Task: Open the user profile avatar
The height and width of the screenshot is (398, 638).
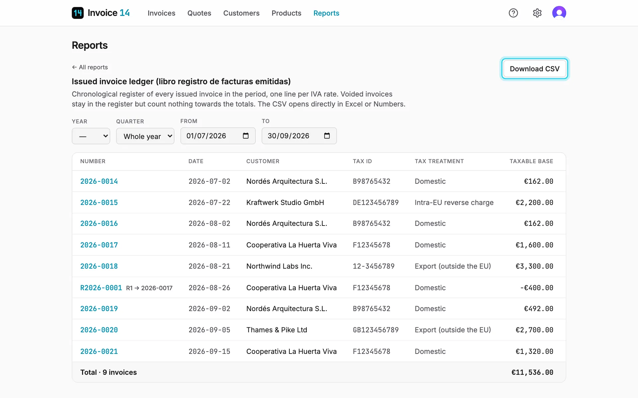Action: pyautogui.click(x=559, y=13)
